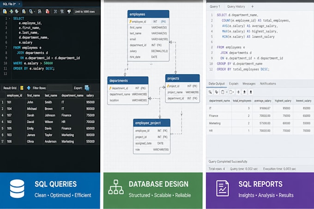Select the assigned_date column in employee_project table

click(151, 143)
